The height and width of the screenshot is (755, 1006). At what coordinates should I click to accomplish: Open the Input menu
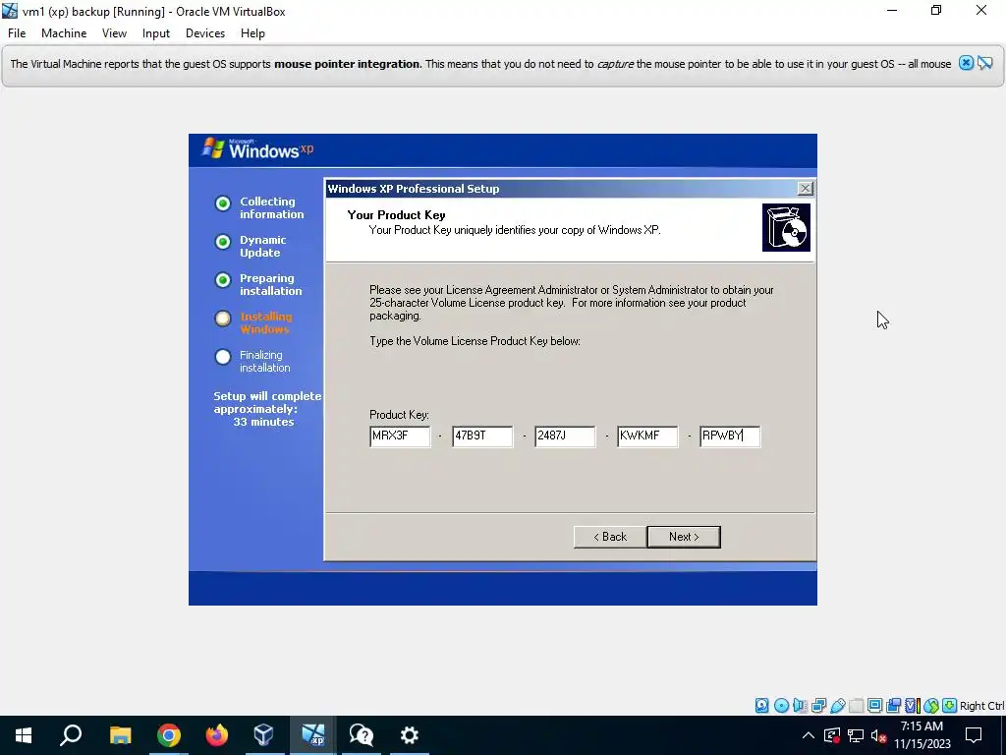(156, 33)
